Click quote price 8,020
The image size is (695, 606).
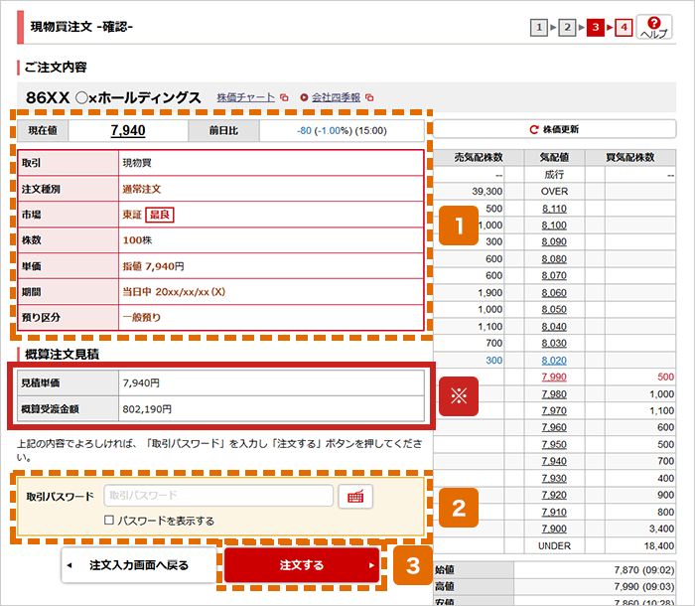[554, 361]
